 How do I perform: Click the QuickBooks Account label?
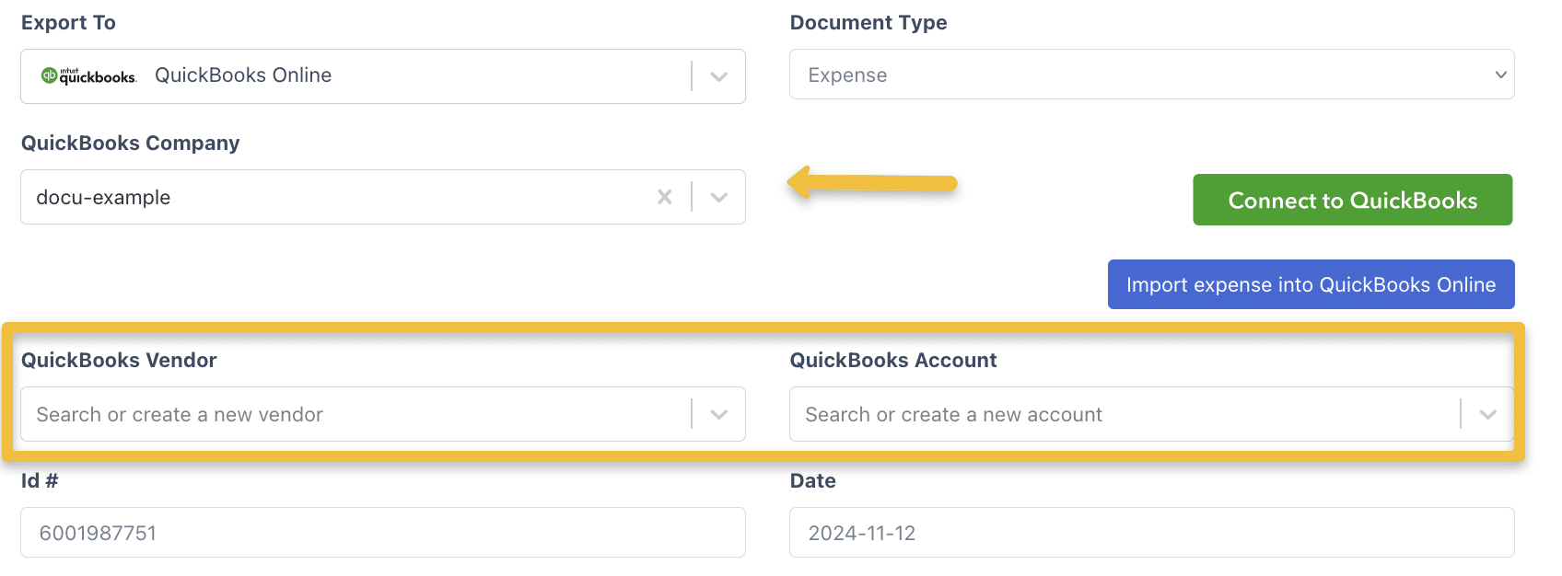tap(893, 360)
